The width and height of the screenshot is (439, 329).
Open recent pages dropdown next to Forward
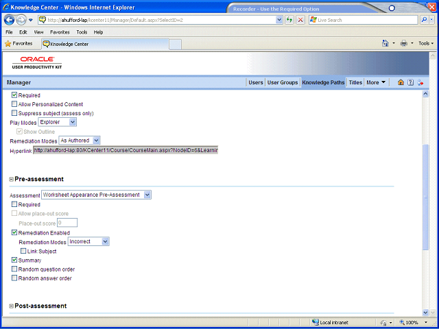point(31,20)
